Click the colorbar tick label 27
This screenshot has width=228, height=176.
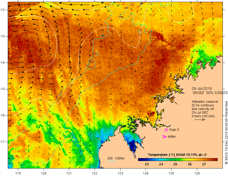(x=204, y=164)
